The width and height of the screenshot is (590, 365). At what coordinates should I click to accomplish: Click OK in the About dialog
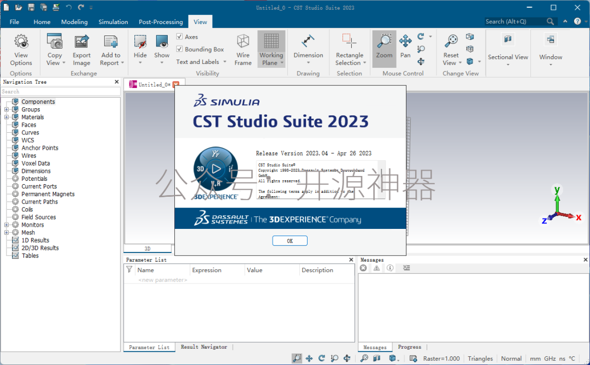click(290, 241)
